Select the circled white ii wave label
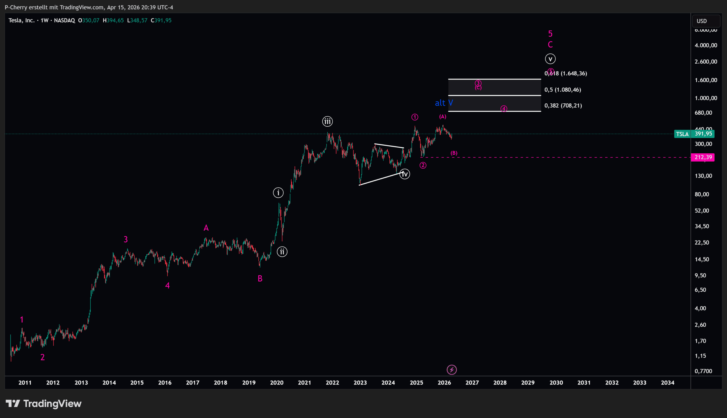The image size is (727, 418). point(282,252)
